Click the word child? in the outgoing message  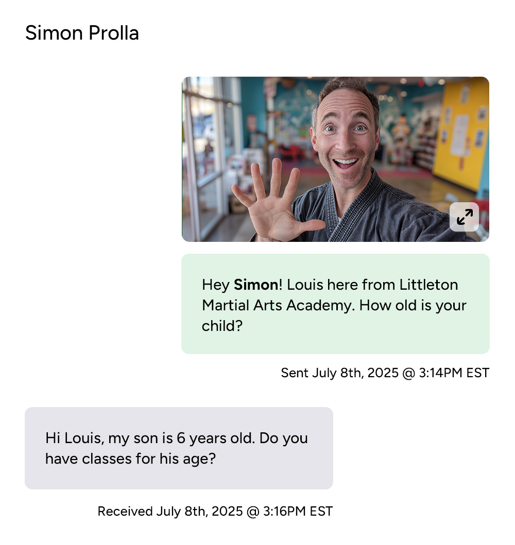pyautogui.click(x=222, y=326)
